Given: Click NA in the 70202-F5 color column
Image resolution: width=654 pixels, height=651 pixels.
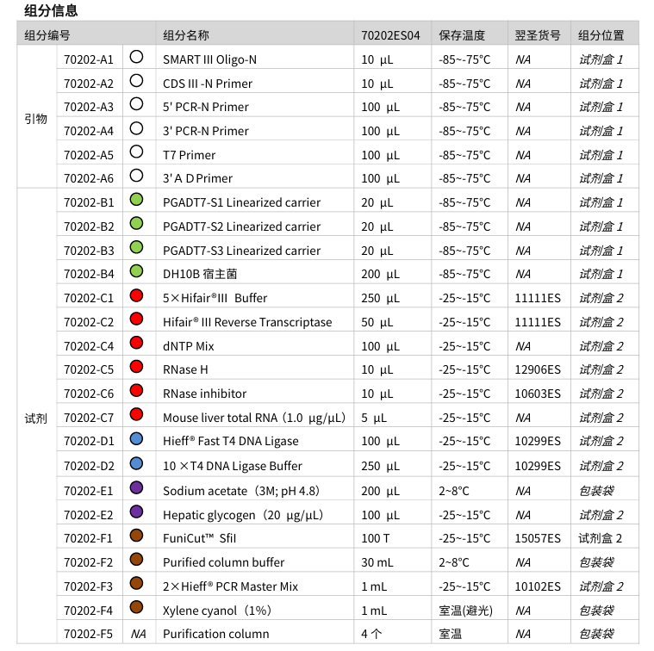Looking at the screenshot, I should pos(138,634).
